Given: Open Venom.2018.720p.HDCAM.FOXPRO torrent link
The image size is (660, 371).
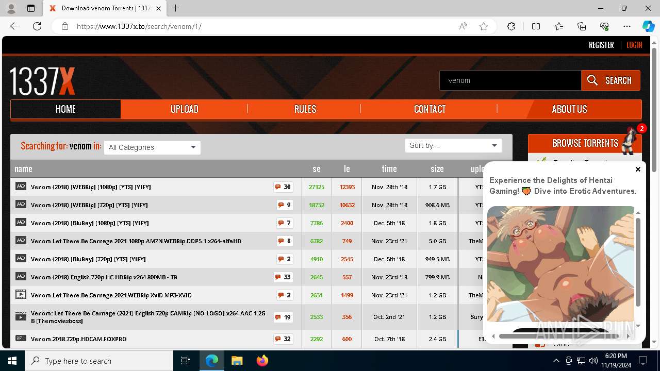Looking at the screenshot, I should click(78, 339).
